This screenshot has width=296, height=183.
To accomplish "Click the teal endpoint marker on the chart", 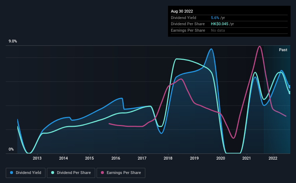I will (290, 93).
